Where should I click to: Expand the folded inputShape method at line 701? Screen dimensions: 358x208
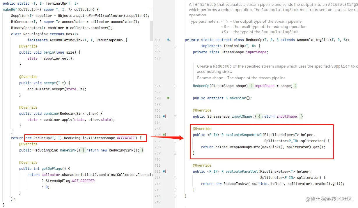click(x=175, y=117)
